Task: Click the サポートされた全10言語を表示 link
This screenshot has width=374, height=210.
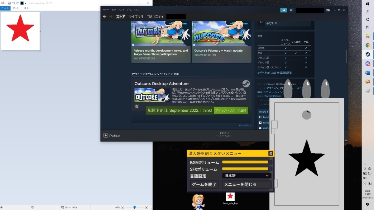Action: click(x=275, y=72)
